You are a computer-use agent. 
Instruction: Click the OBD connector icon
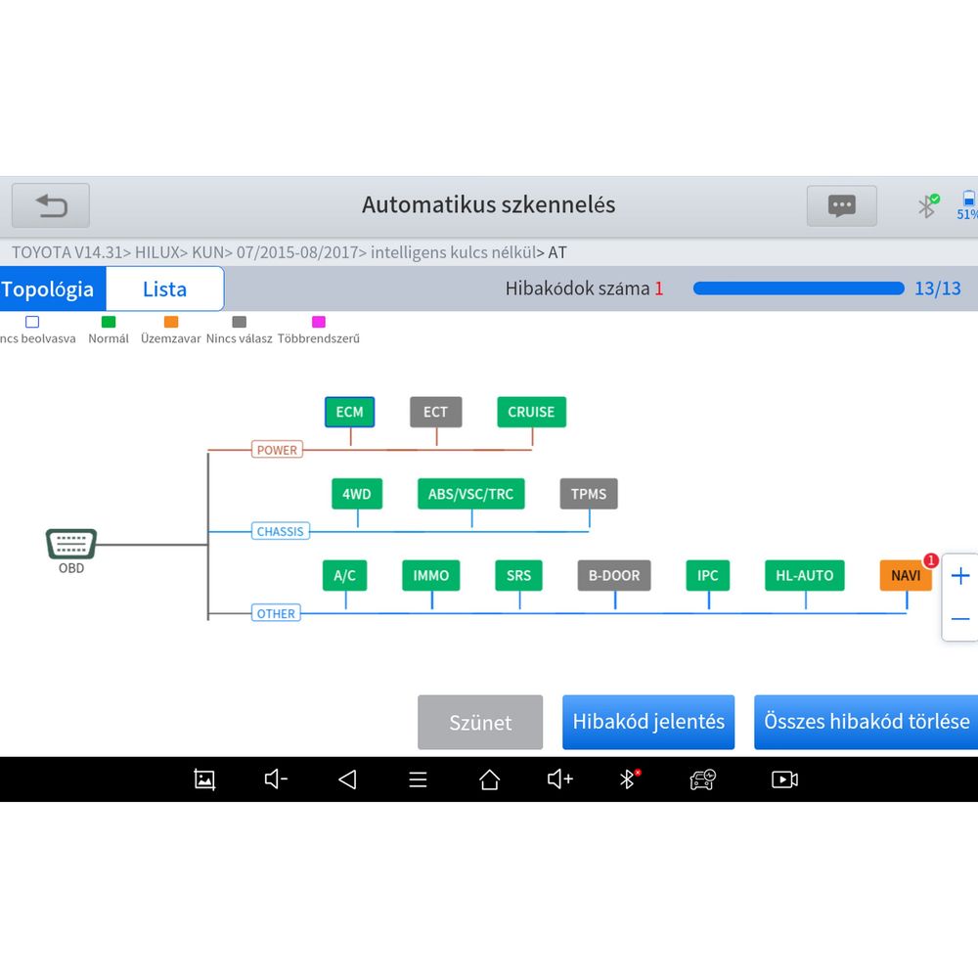[x=71, y=544]
